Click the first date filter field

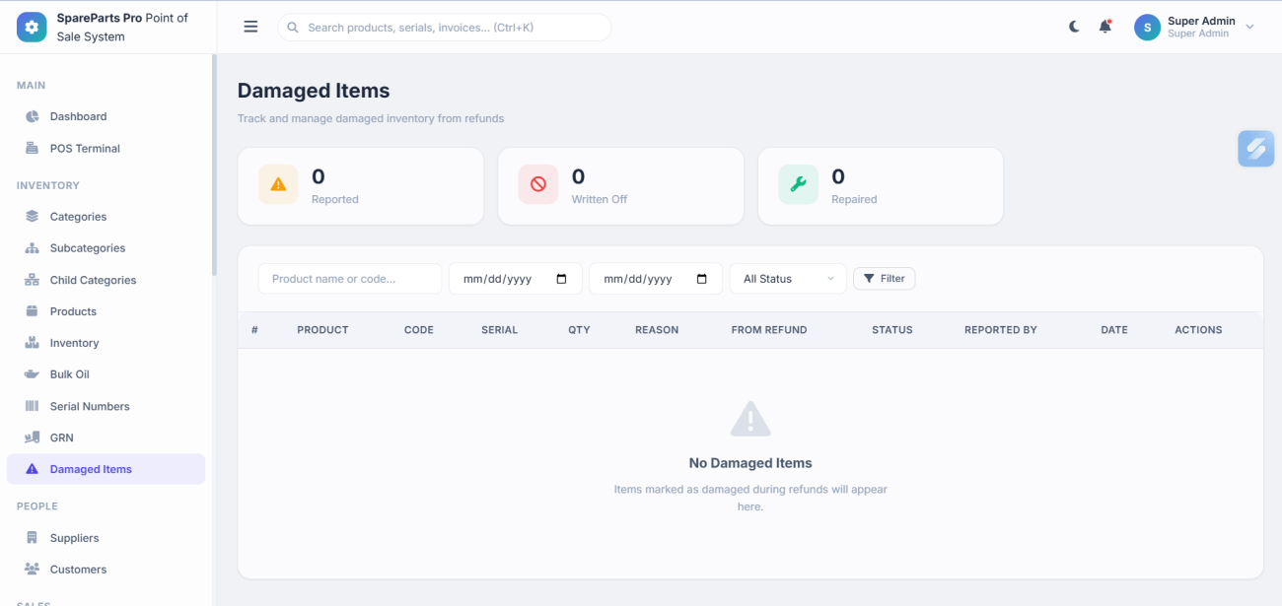coord(516,279)
